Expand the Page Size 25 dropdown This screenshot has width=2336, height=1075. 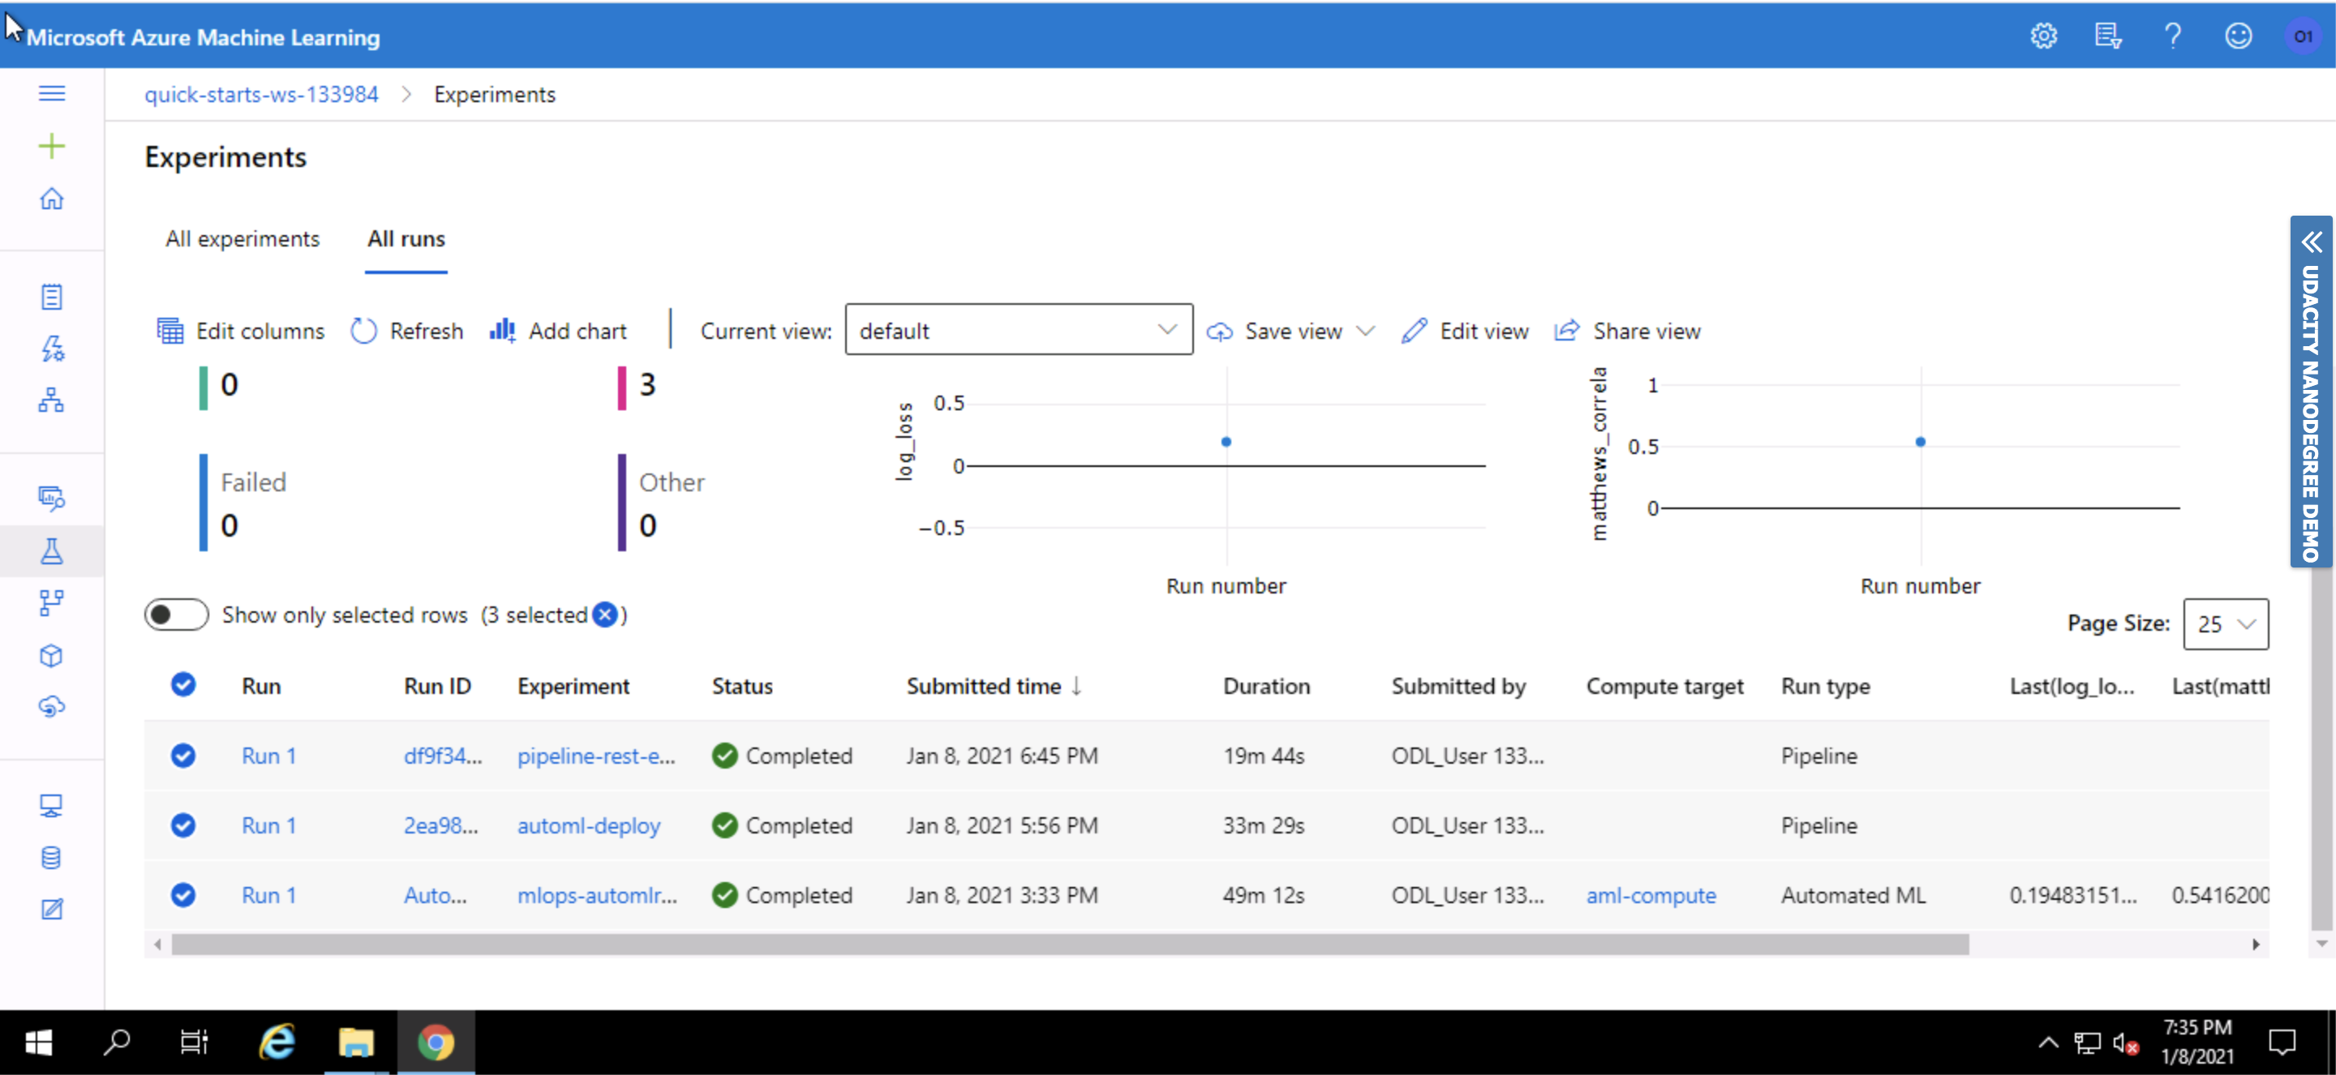[x=2224, y=623]
